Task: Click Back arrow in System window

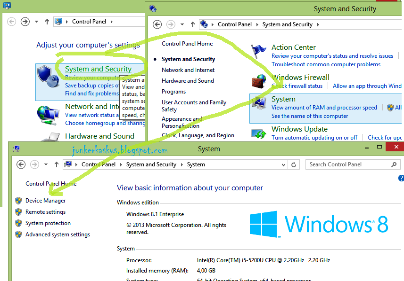Action: [x=21, y=164]
